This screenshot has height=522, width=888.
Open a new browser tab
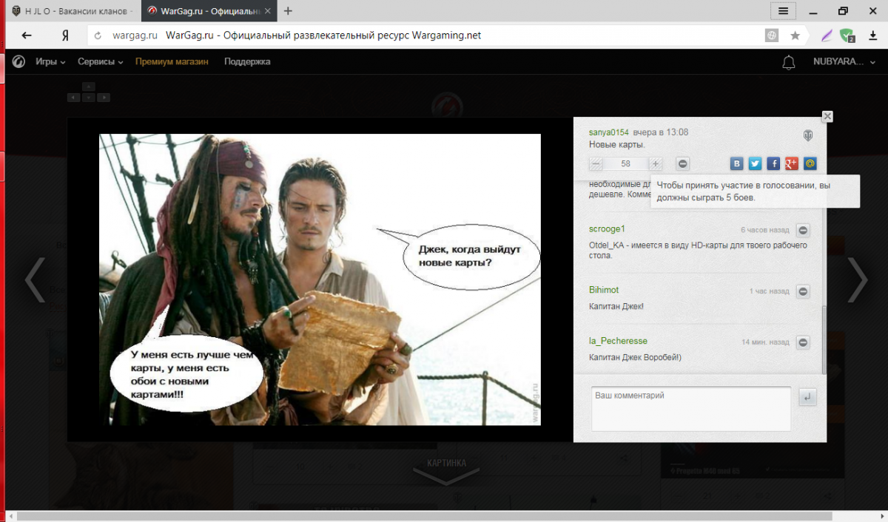[288, 11]
